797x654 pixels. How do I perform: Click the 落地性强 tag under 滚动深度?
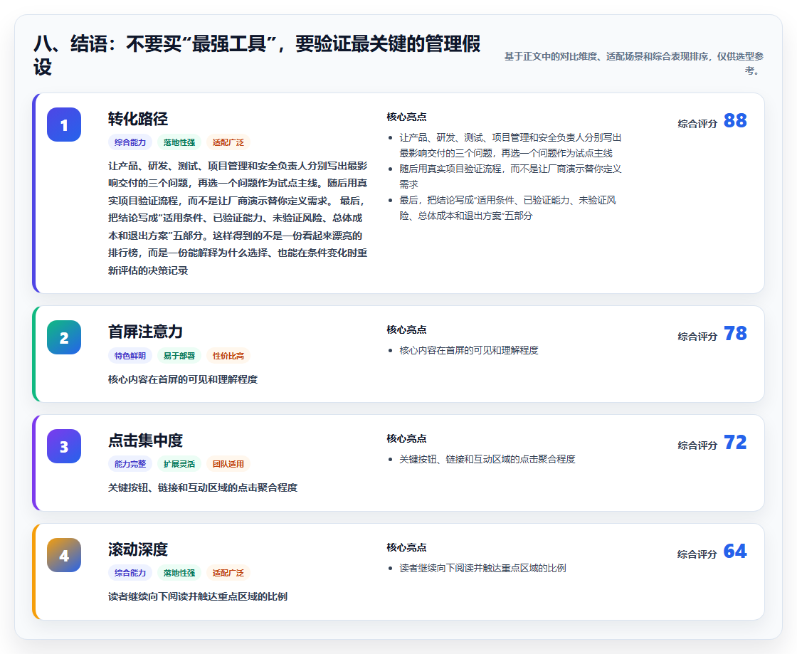[179, 573]
